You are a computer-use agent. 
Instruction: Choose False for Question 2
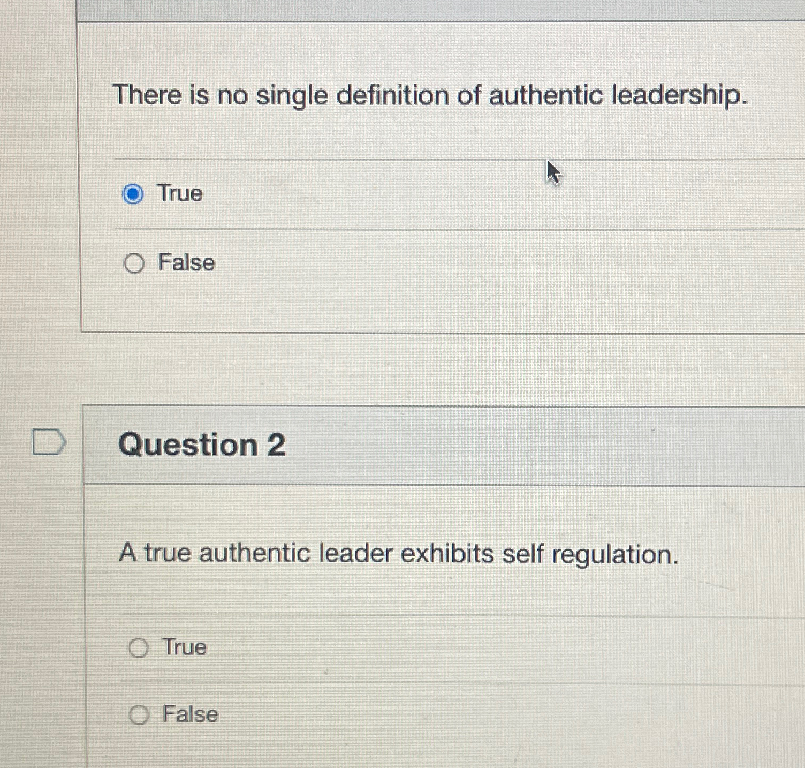pyautogui.click(x=140, y=714)
